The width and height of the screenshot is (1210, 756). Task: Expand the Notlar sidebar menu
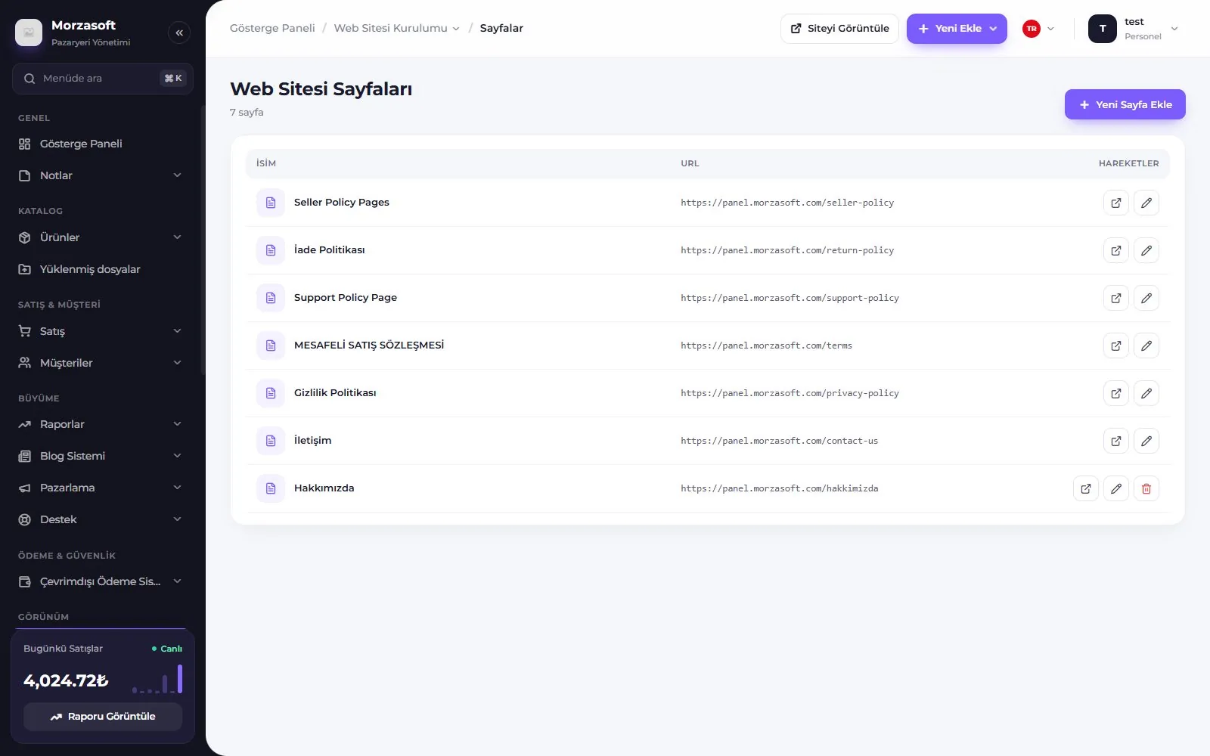tap(101, 175)
